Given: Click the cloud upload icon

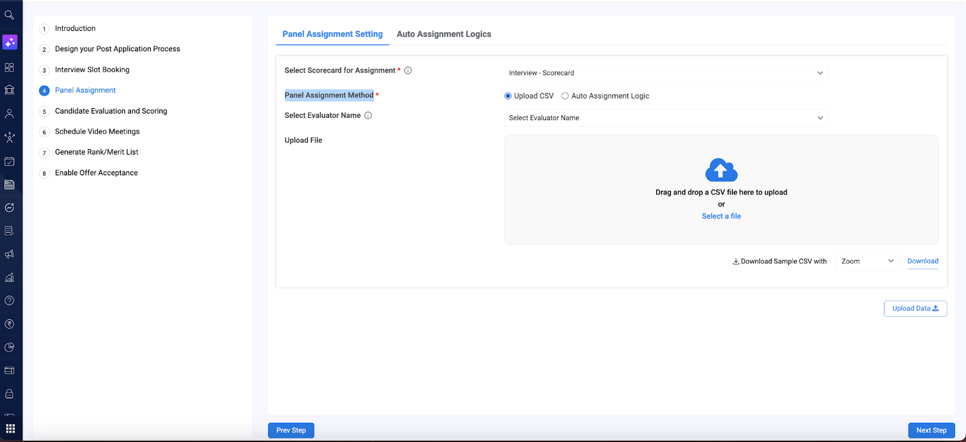Looking at the screenshot, I should 721,170.
